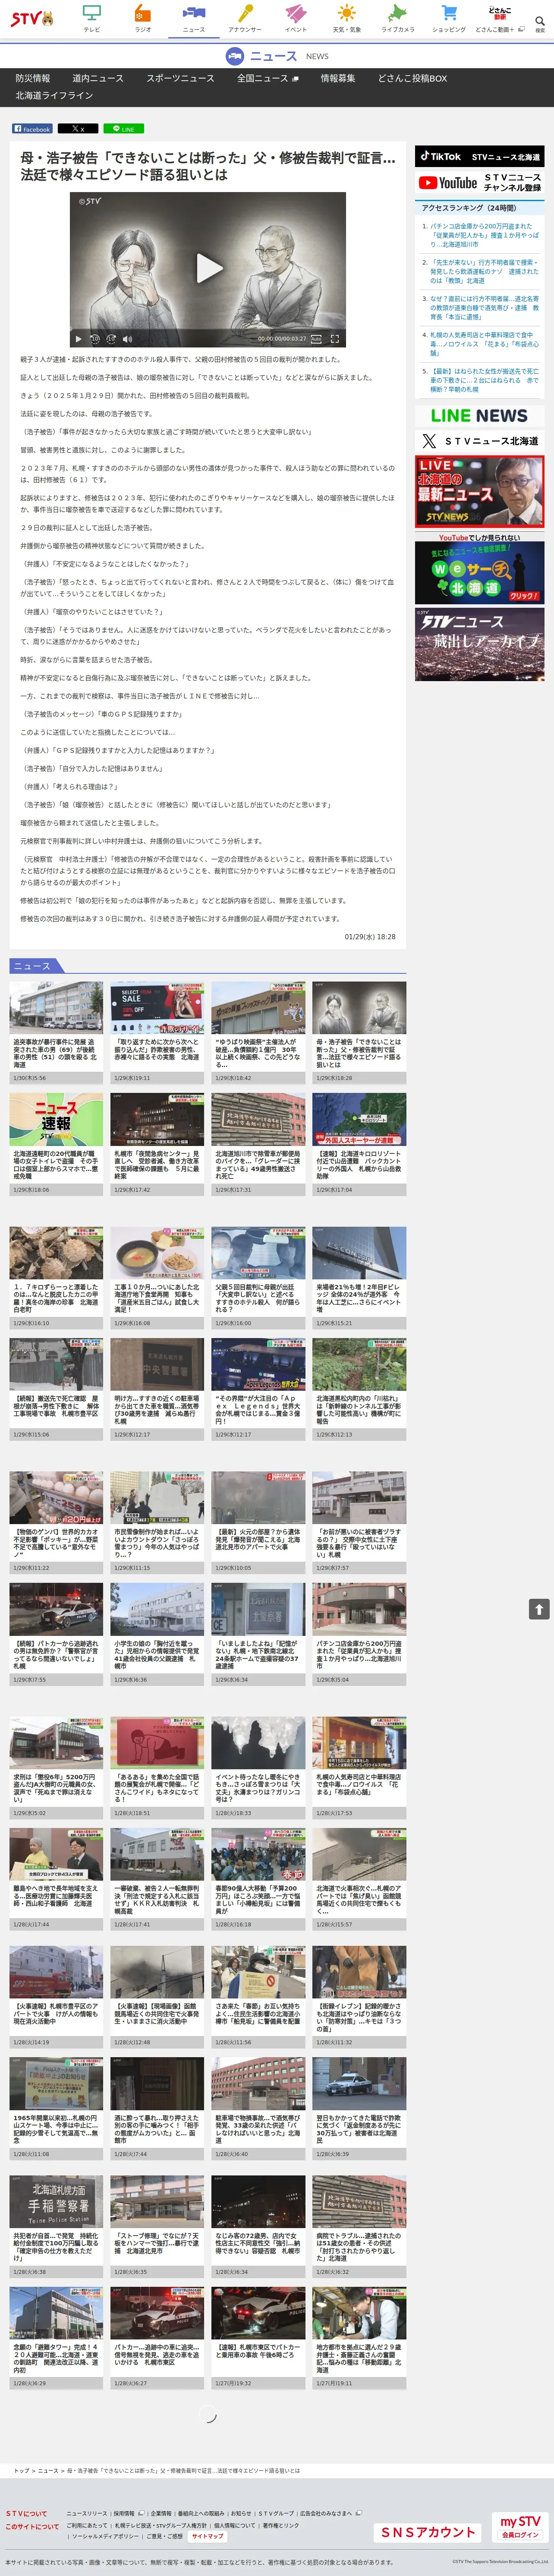Share the article on X
This screenshot has width=554, height=2576.
coord(78,129)
